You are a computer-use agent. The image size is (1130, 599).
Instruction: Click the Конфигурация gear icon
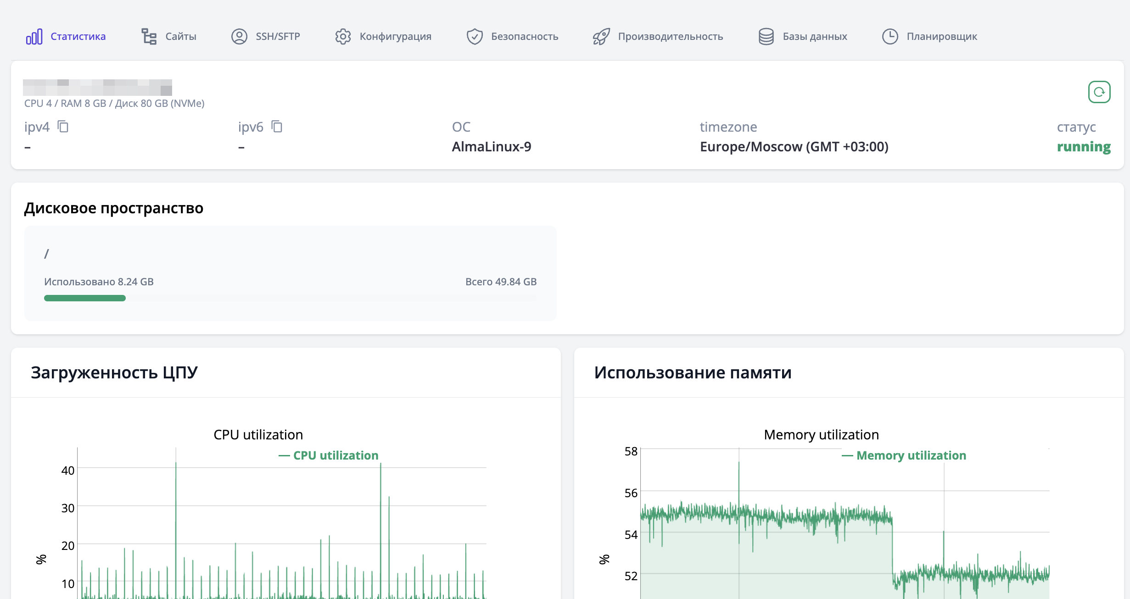pyautogui.click(x=343, y=37)
